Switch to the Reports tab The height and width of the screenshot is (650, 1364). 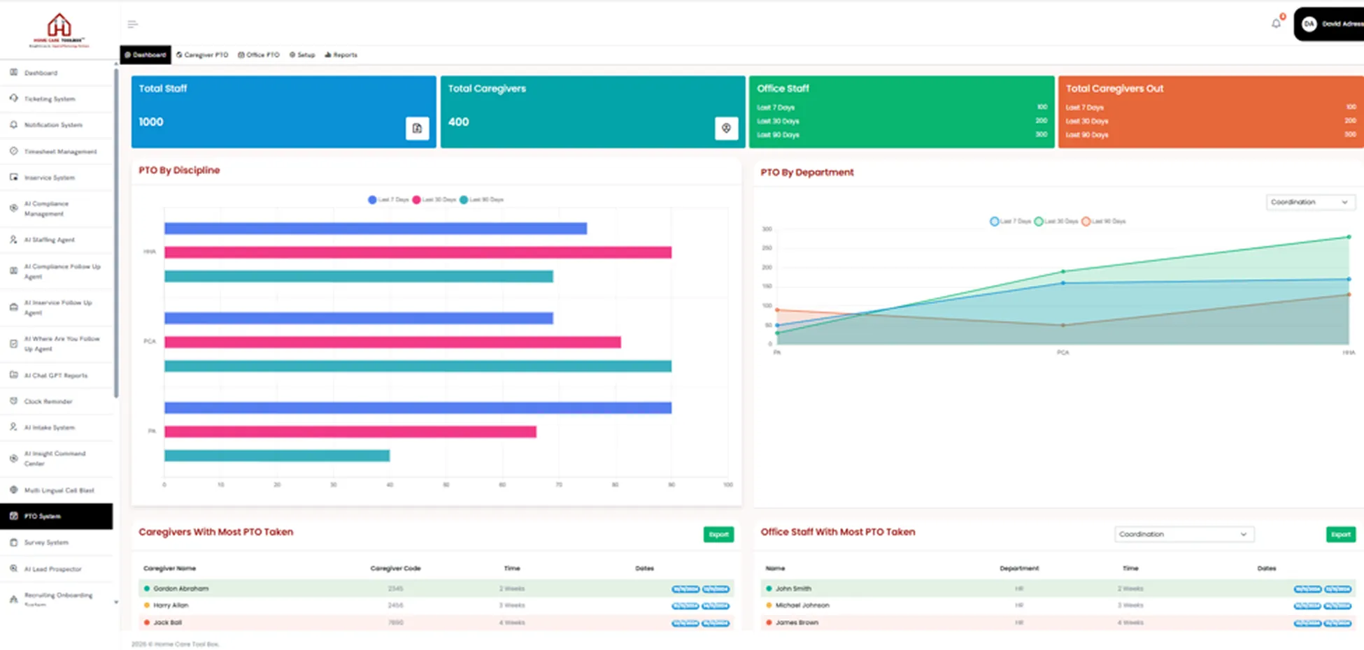click(x=341, y=55)
